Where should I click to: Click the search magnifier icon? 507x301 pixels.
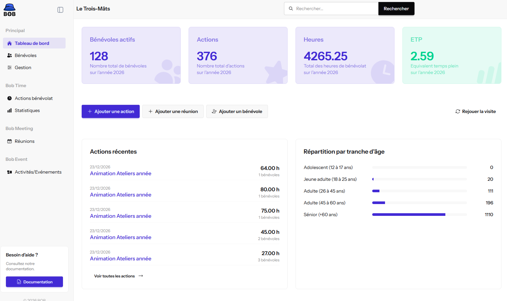[291, 9]
